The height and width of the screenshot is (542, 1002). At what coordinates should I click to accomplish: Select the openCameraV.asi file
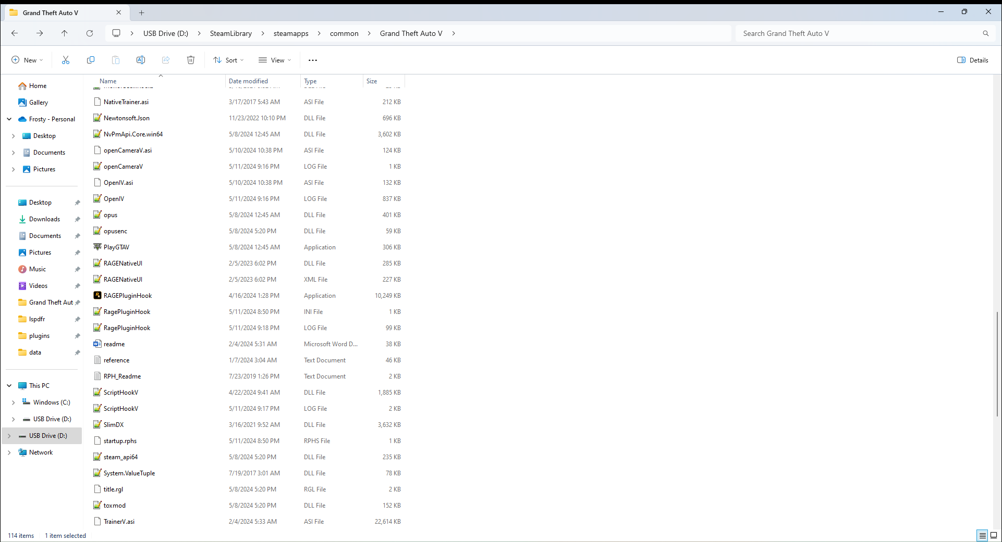128,150
